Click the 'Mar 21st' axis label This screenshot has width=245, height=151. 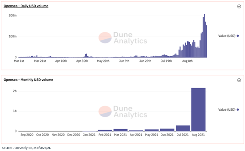coord(40,61)
